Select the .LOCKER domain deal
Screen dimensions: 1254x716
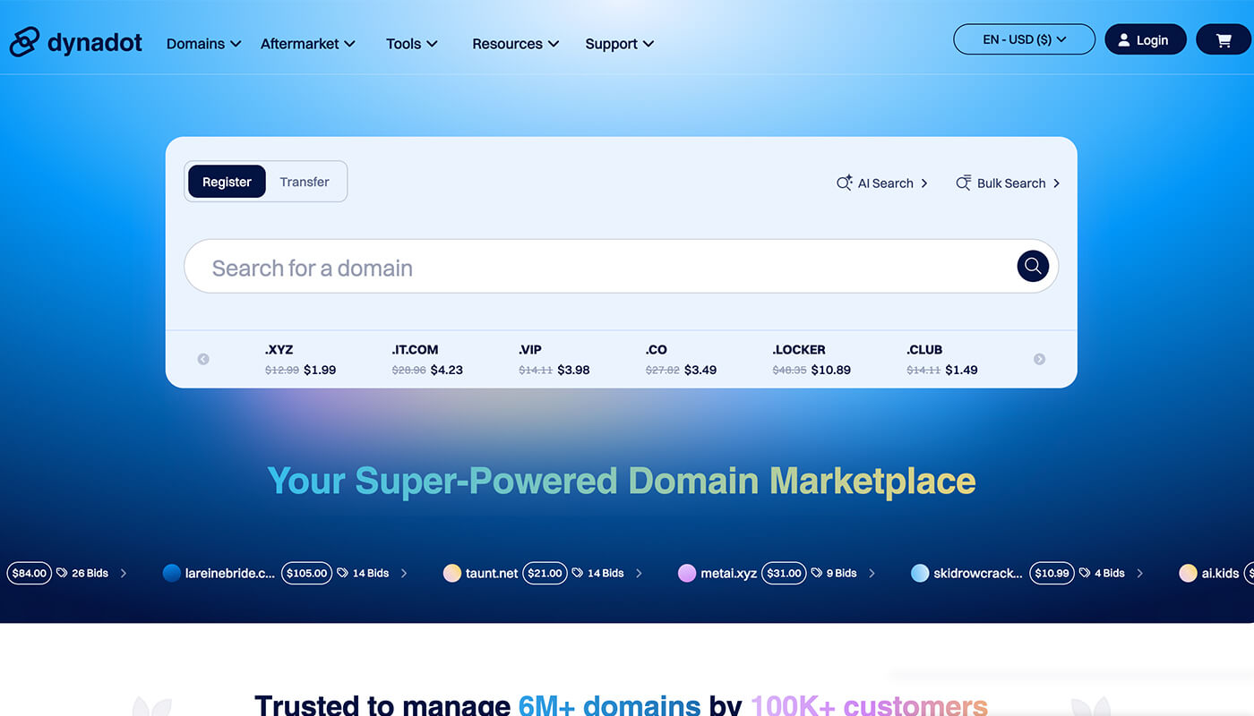click(x=812, y=359)
